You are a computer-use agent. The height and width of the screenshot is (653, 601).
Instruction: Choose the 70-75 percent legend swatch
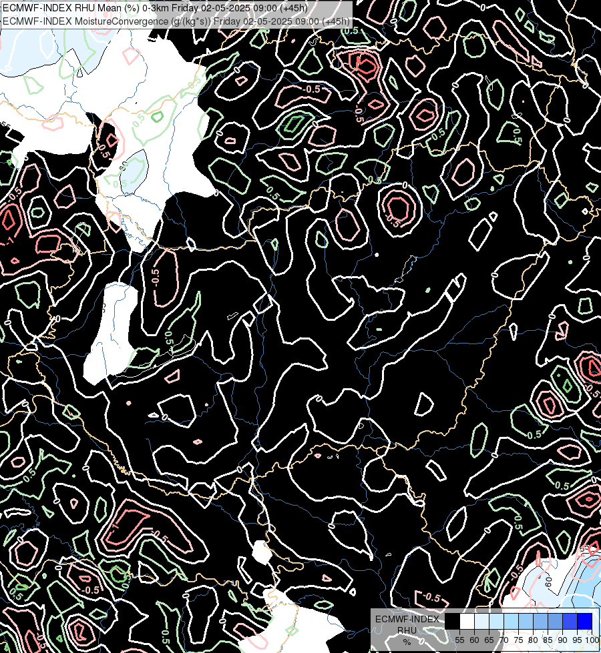[511, 621]
